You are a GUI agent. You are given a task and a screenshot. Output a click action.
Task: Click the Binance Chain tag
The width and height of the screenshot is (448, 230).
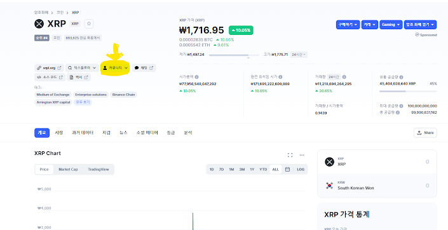pos(124,95)
